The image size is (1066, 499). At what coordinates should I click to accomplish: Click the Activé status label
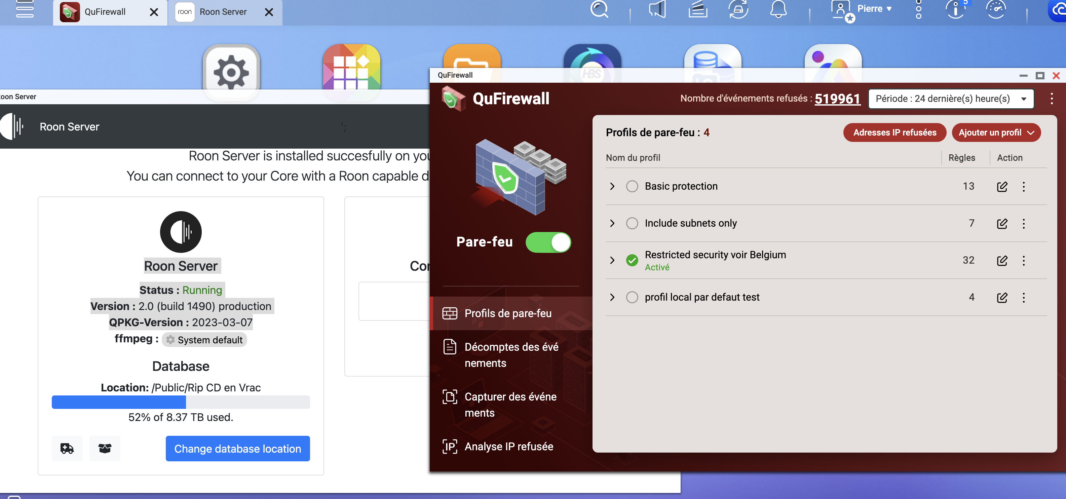(x=657, y=267)
